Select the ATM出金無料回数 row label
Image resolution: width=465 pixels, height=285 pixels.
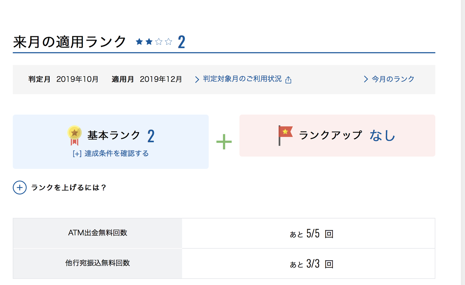[98, 233]
